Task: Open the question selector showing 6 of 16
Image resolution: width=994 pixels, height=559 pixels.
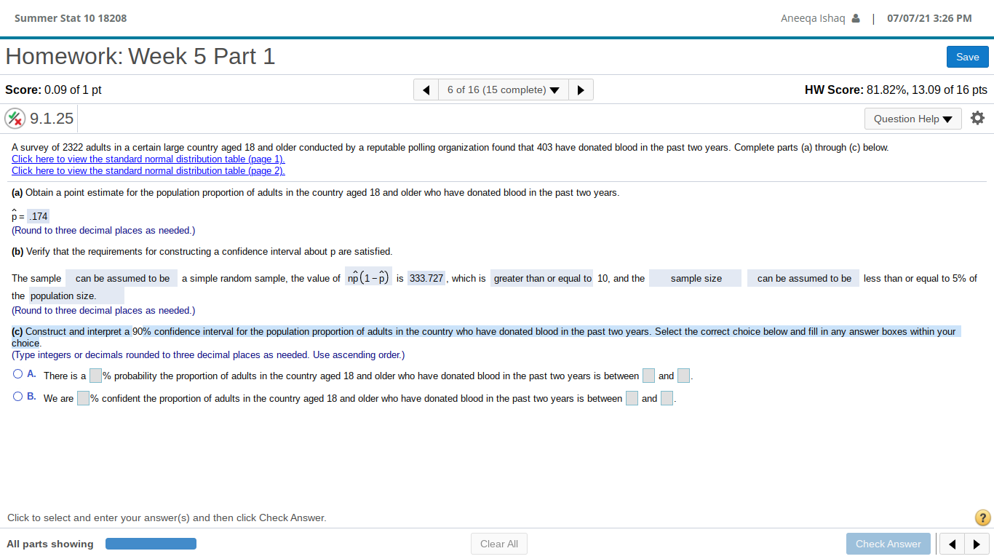Action: point(503,89)
